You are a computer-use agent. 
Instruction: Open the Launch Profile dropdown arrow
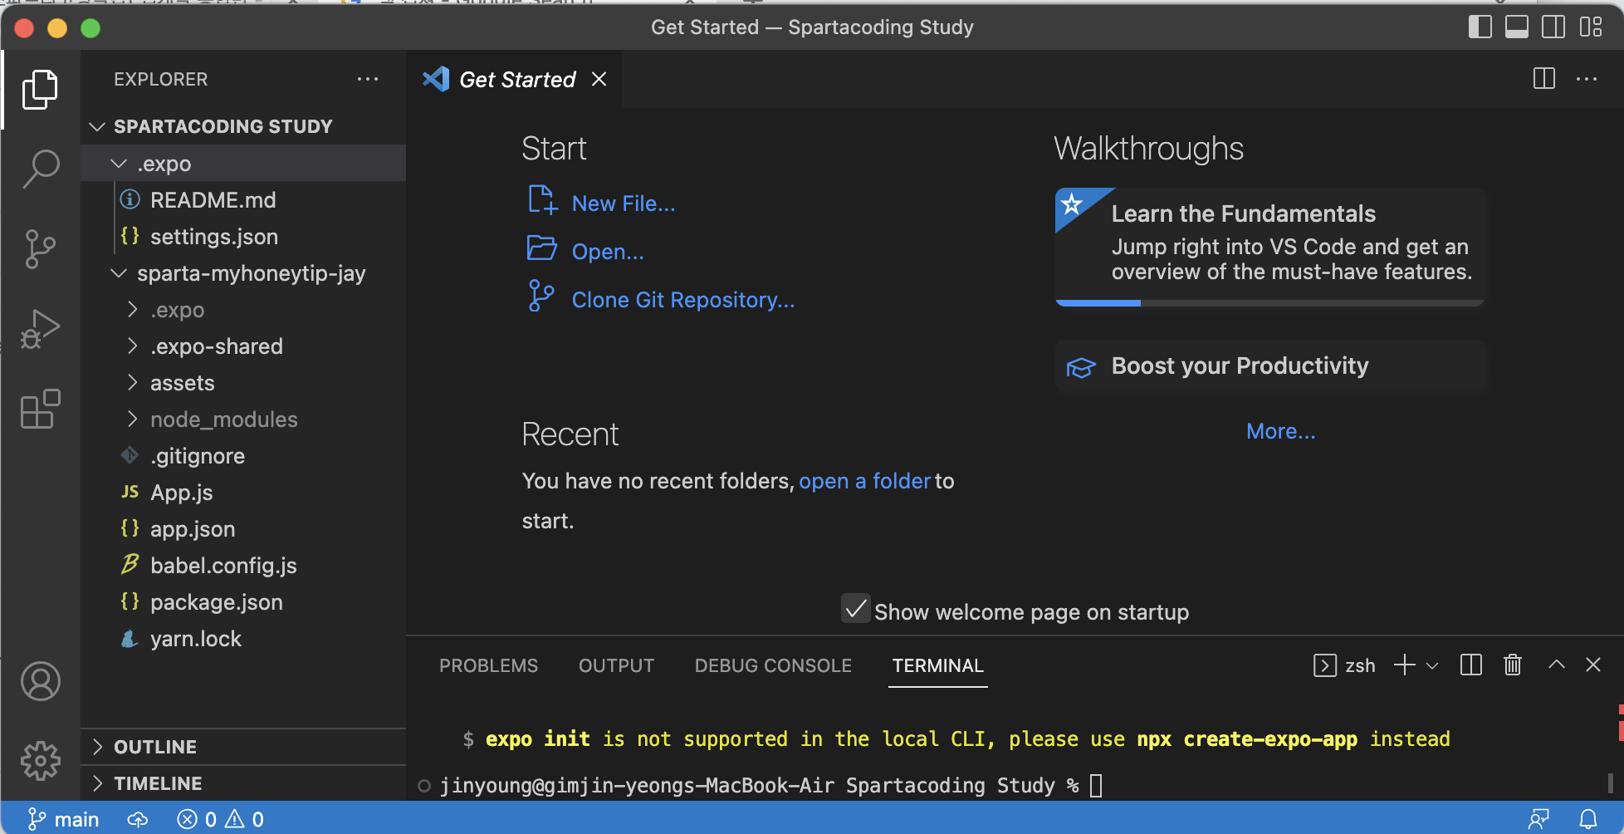1432,665
